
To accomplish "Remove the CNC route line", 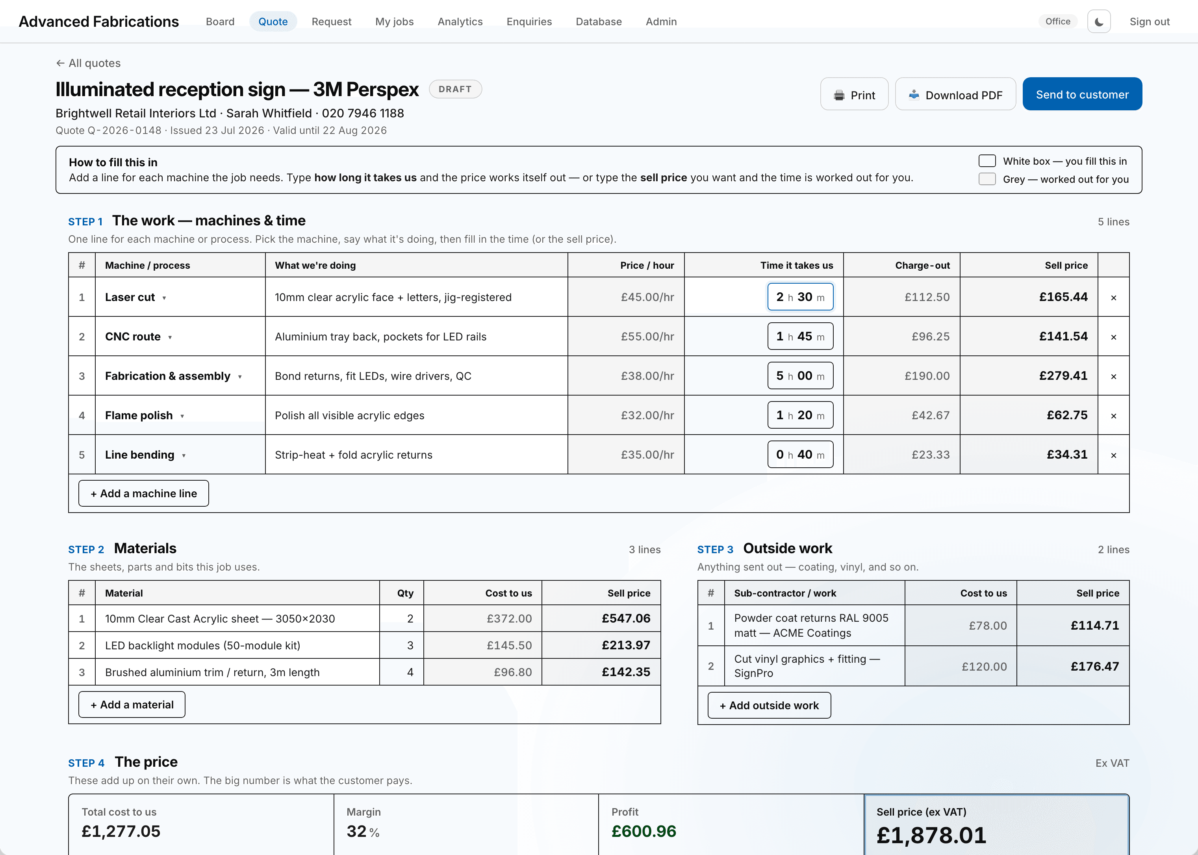I will pyautogui.click(x=1113, y=337).
